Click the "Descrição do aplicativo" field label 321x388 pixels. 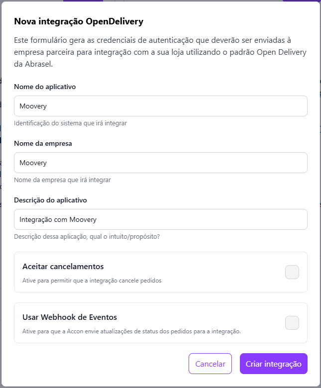pyautogui.click(x=50, y=200)
